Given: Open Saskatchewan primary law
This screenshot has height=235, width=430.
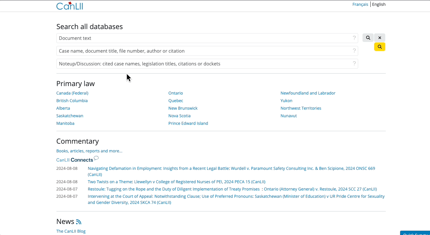Looking at the screenshot, I should [x=70, y=116].
